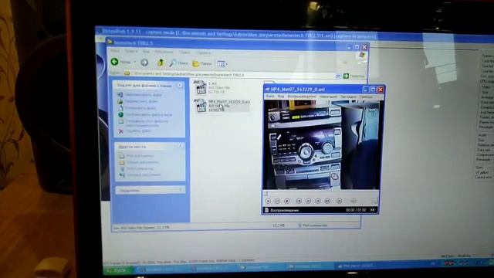Click the MP4_Mar07_163229_0.avi file name text

tap(229, 102)
